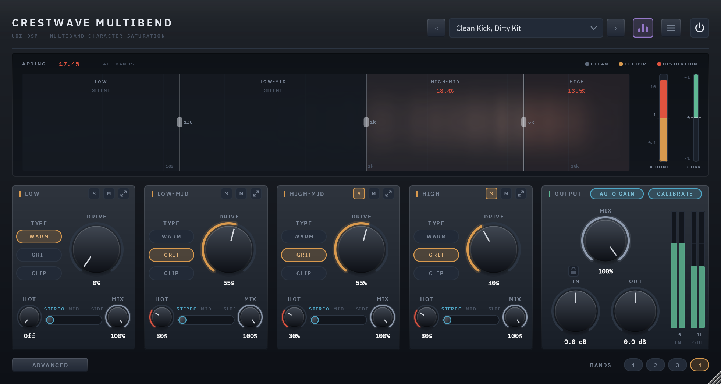Click the LOW band stereo mid/side slider
721x384 pixels.
[x=74, y=320]
